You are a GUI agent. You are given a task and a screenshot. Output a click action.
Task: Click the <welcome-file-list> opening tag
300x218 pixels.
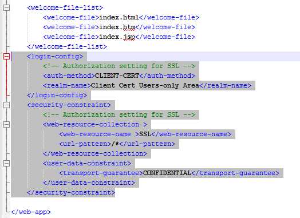click(65, 8)
